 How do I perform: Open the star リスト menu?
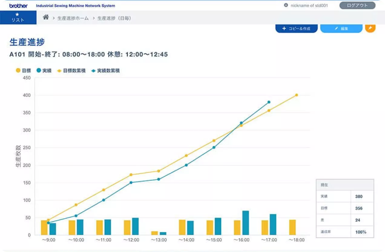pos(18,18)
